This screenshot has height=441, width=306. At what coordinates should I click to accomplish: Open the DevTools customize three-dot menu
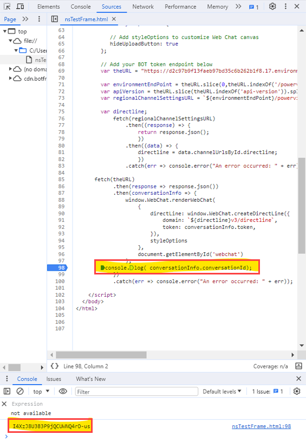coord(285,6)
